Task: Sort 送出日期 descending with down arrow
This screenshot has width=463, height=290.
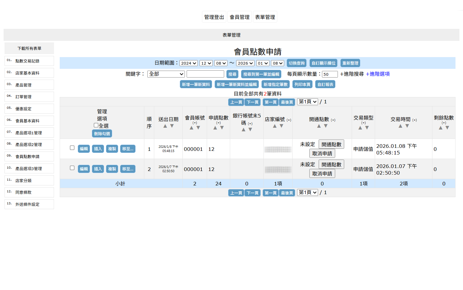Action: coord(172,126)
